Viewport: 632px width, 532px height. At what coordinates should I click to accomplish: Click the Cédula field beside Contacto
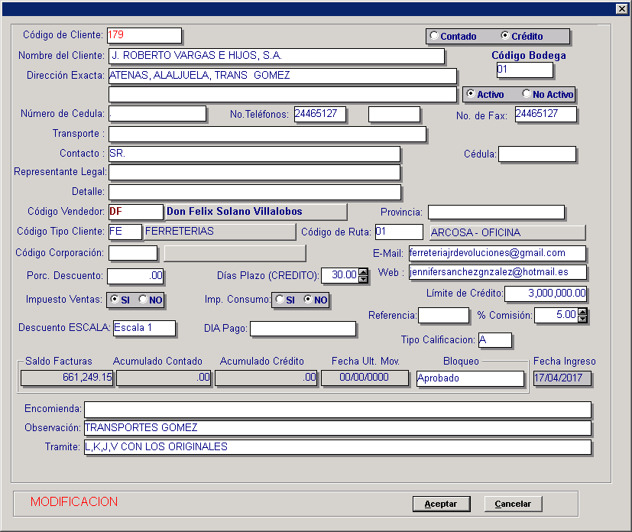(537, 154)
